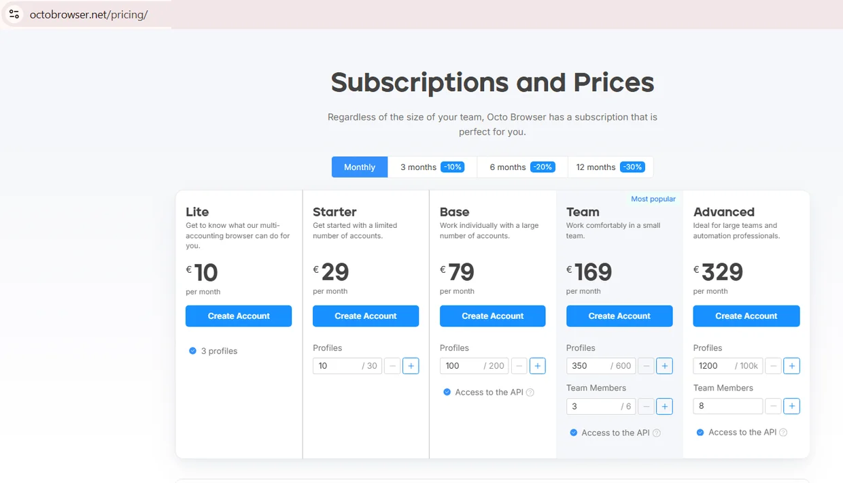The image size is (843, 483).
Task: Click the Base plan title
Action: coord(455,212)
